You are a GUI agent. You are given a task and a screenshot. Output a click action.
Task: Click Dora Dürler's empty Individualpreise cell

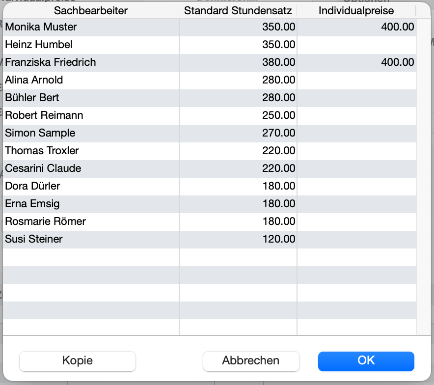tap(356, 186)
